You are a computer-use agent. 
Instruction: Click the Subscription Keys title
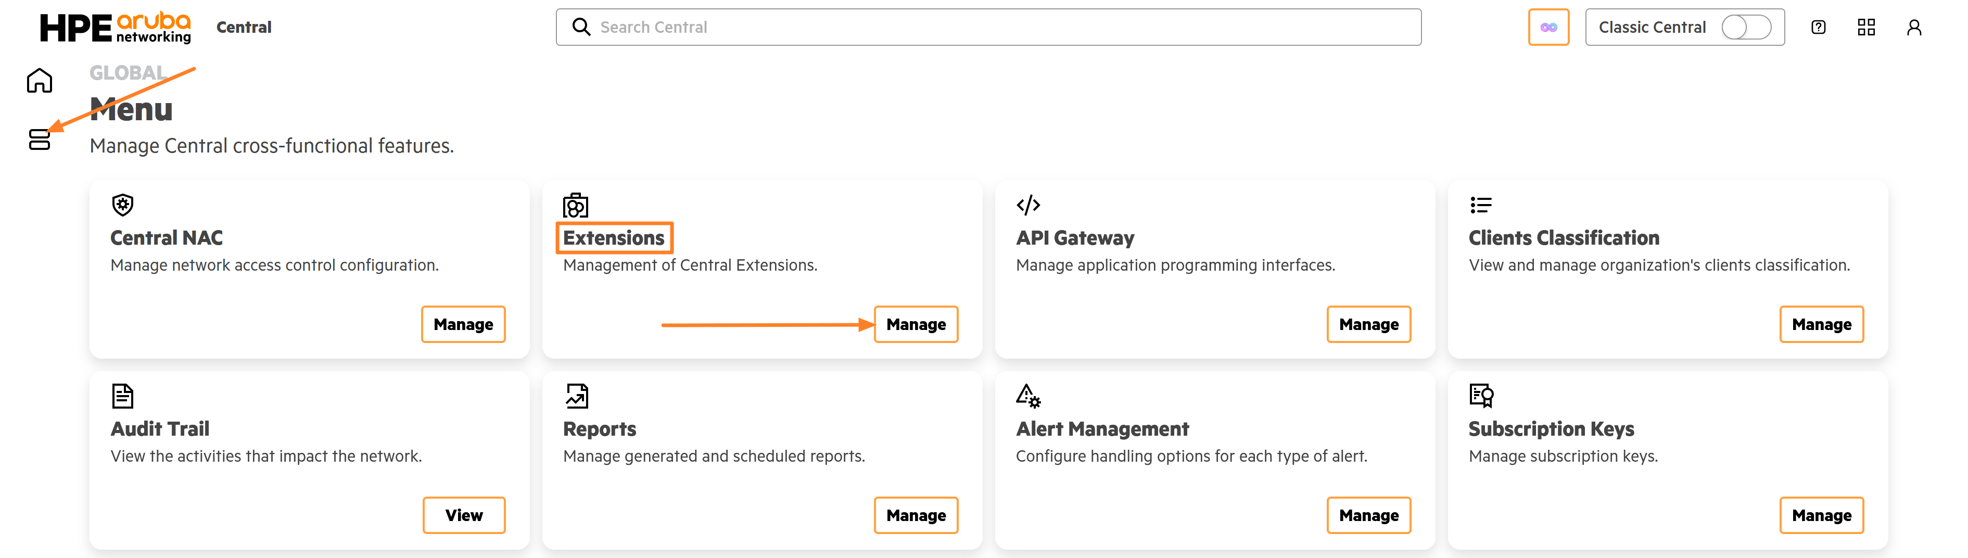[x=1552, y=429]
